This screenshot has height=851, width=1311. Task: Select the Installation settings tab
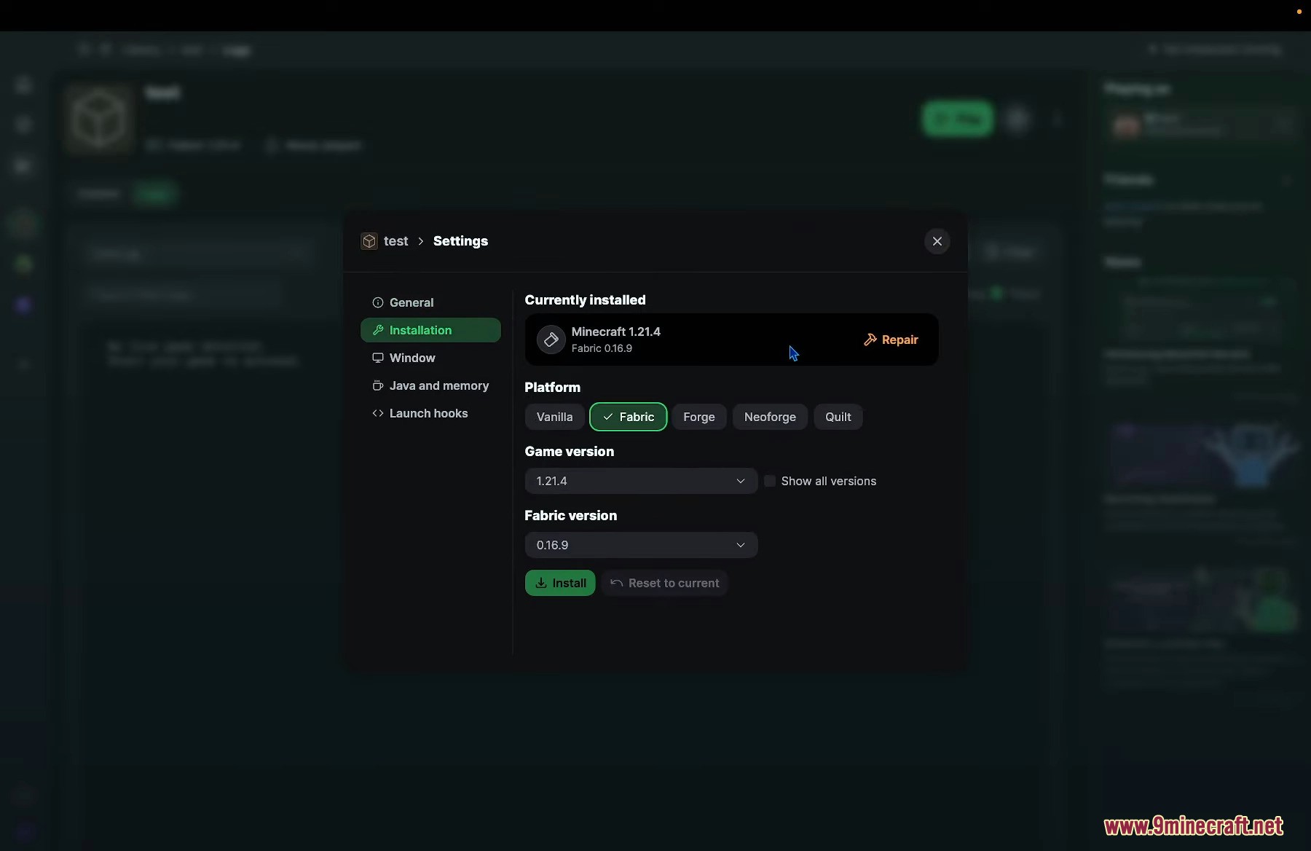[430, 330]
